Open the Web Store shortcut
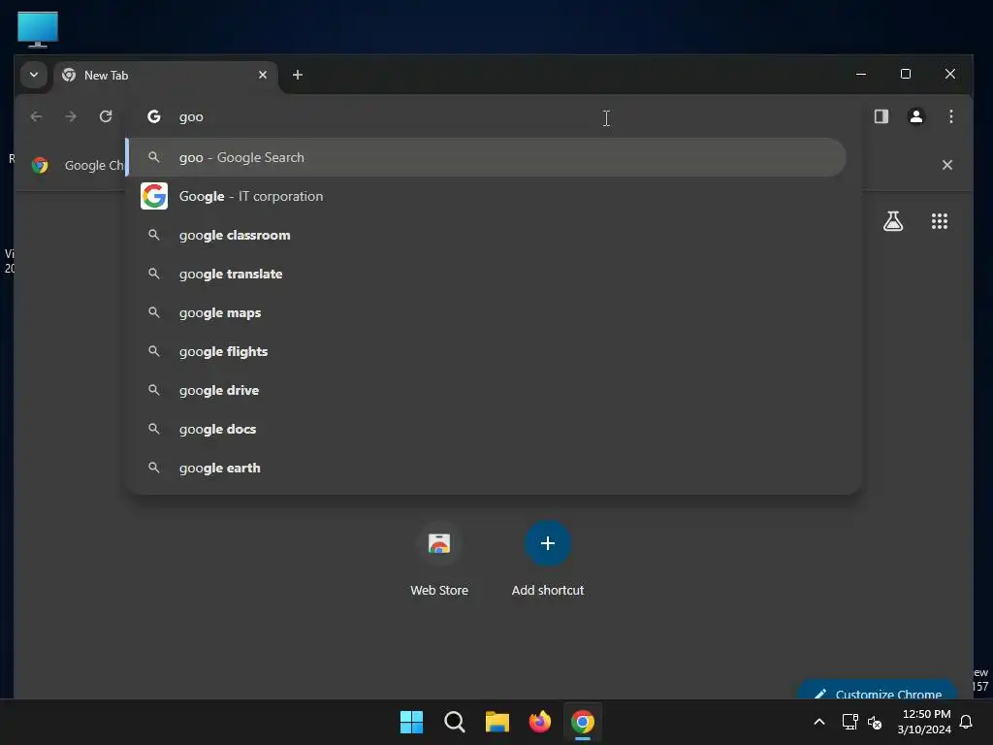Viewport: 993px width, 745px height. [x=439, y=560]
